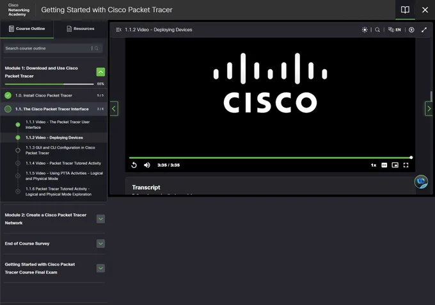Click the Getting Started with Cisco Packet Tracer title
This screenshot has height=305, width=435.
[x=107, y=10]
